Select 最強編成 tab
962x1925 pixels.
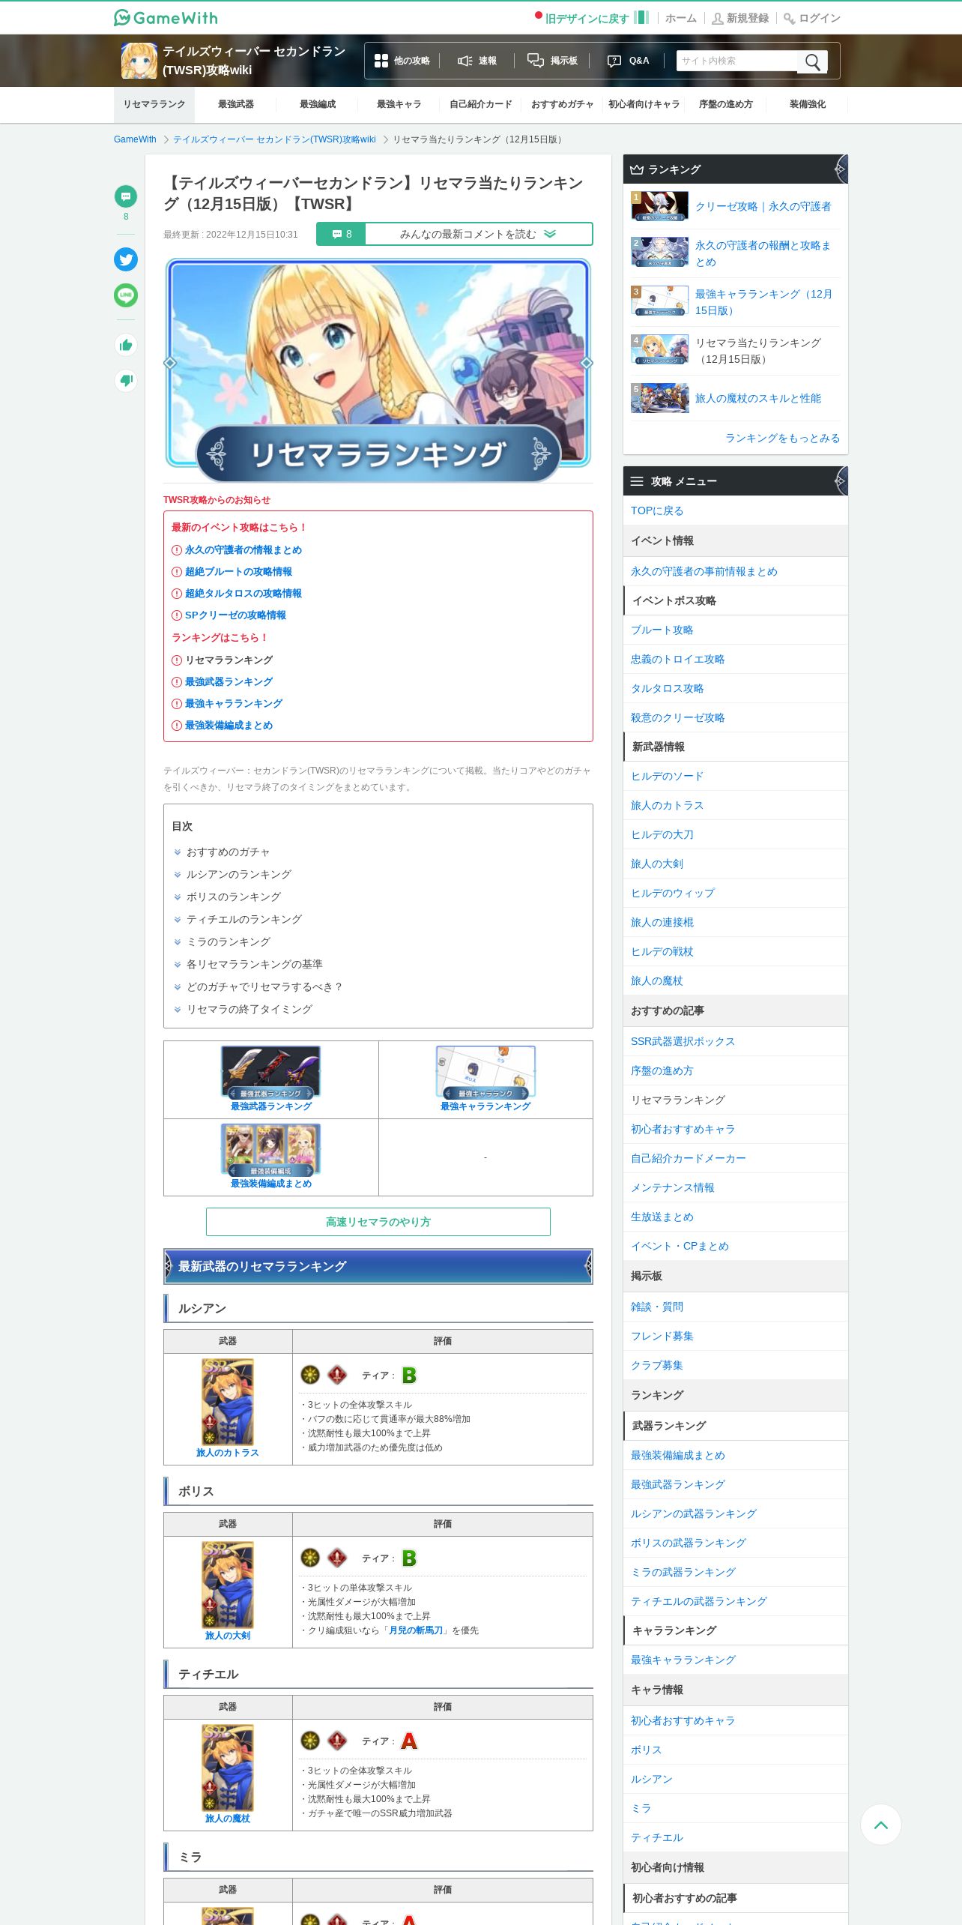[318, 104]
